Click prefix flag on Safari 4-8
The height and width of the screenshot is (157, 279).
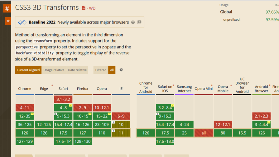(x=71, y=105)
